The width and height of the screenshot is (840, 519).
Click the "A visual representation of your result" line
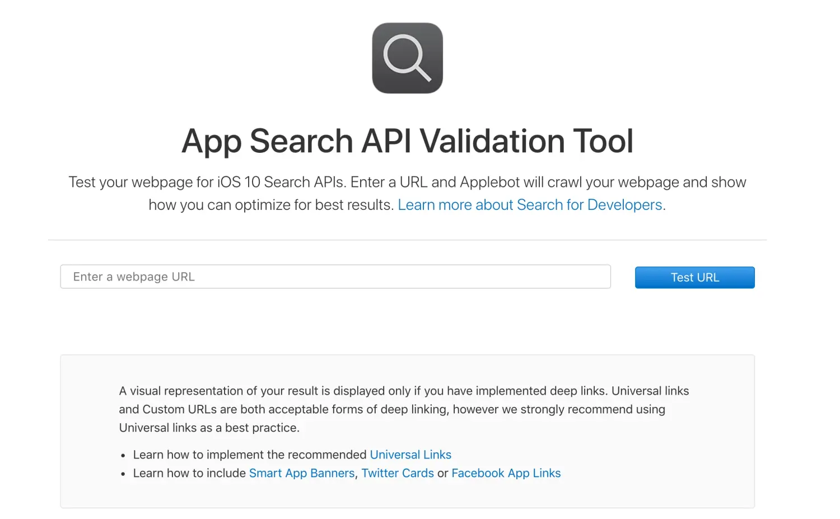[x=403, y=391]
